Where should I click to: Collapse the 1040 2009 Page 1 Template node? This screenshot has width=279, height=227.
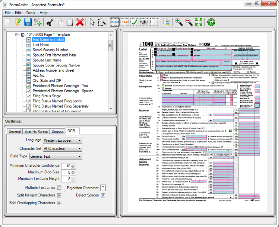pos(16,35)
